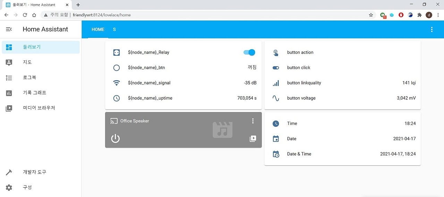Click the browser address bar
This screenshot has width=444, height=197.
coord(208,15)
